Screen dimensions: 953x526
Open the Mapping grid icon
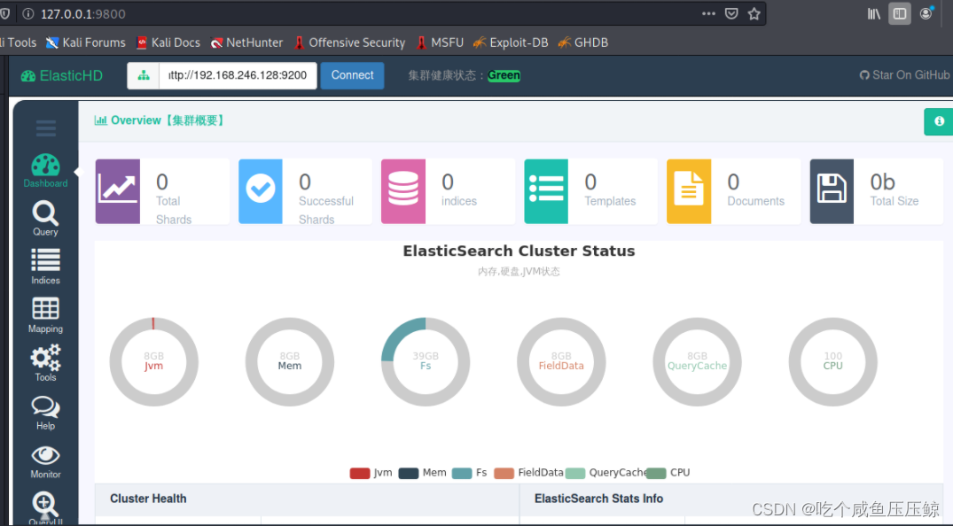(45, 314)
